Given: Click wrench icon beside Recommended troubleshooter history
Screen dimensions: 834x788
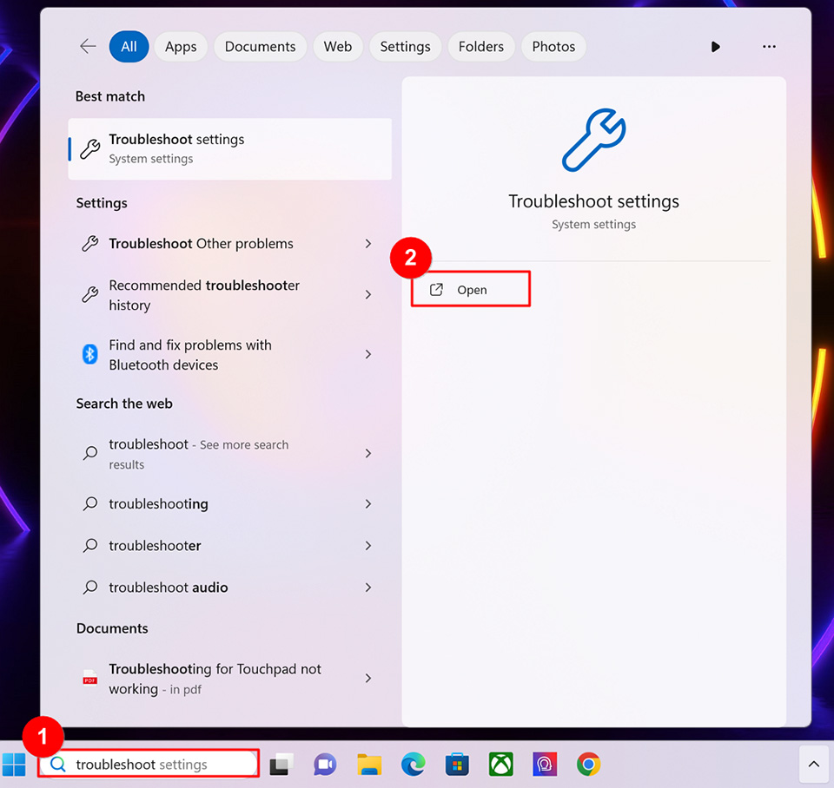Looking at the screenshot, I should tap(89, 294).
